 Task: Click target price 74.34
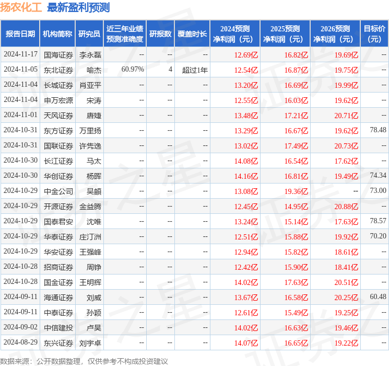tap(378, 176)
